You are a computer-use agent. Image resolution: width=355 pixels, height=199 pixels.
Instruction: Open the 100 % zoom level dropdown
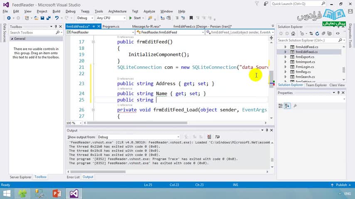74,123
